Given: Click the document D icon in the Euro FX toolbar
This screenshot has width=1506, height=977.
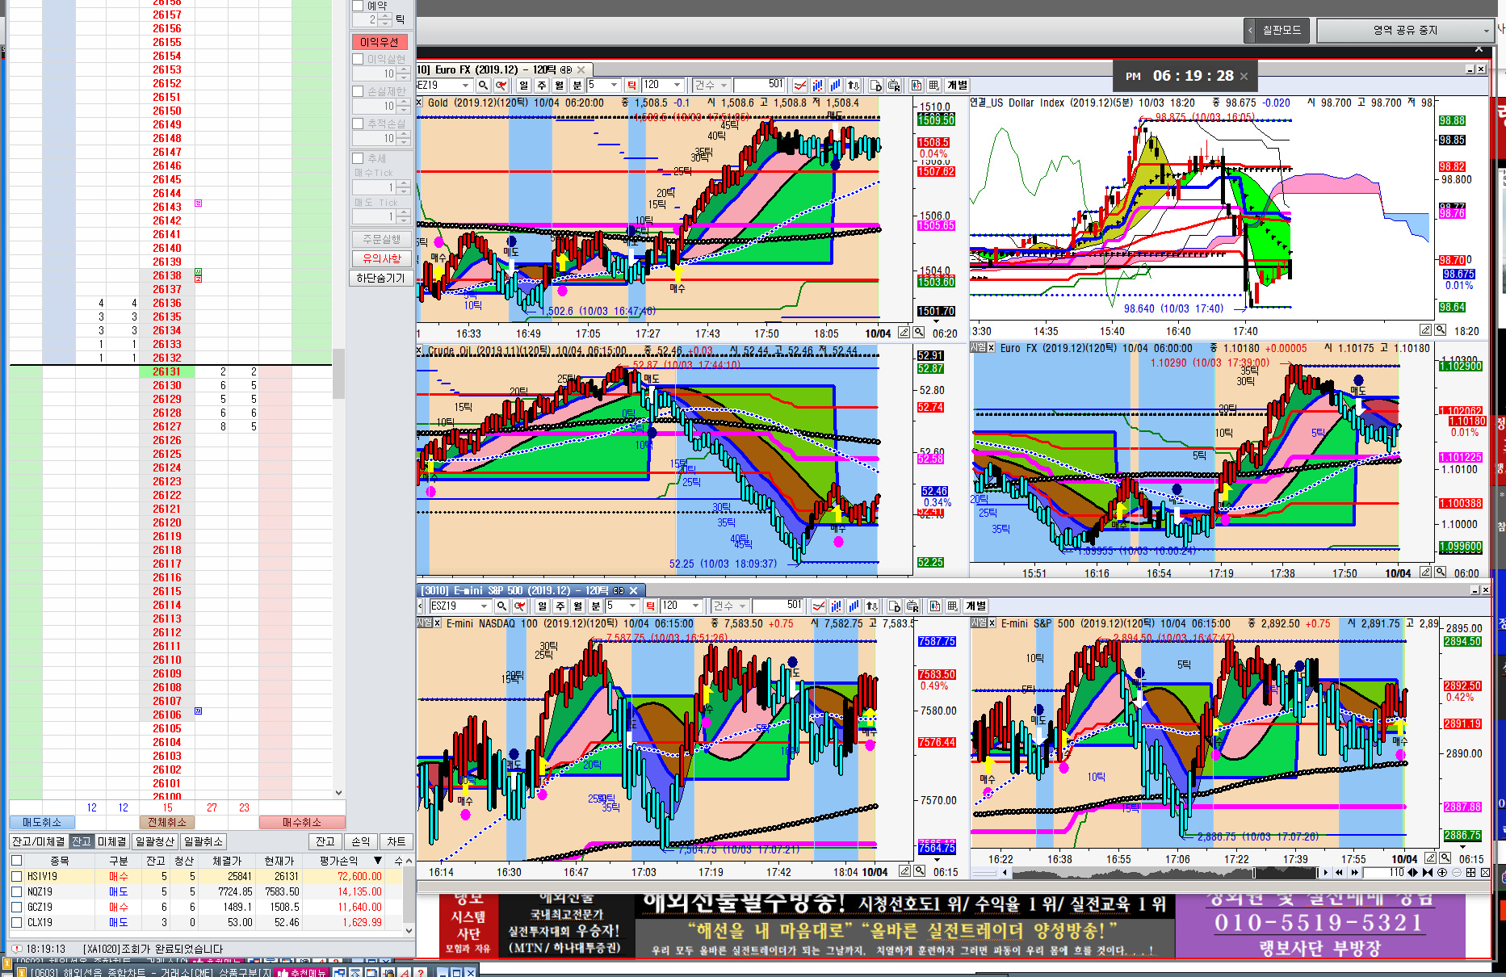Looking at the screenshot, I should pyautogui.click(x=876, y=86).
